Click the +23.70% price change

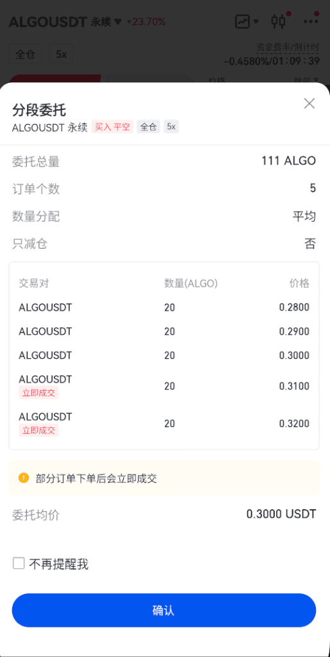coord(146,22)
